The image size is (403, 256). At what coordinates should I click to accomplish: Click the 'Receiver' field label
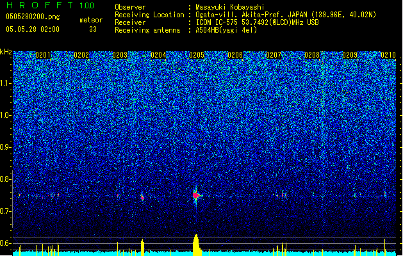[x=130, y=22]
